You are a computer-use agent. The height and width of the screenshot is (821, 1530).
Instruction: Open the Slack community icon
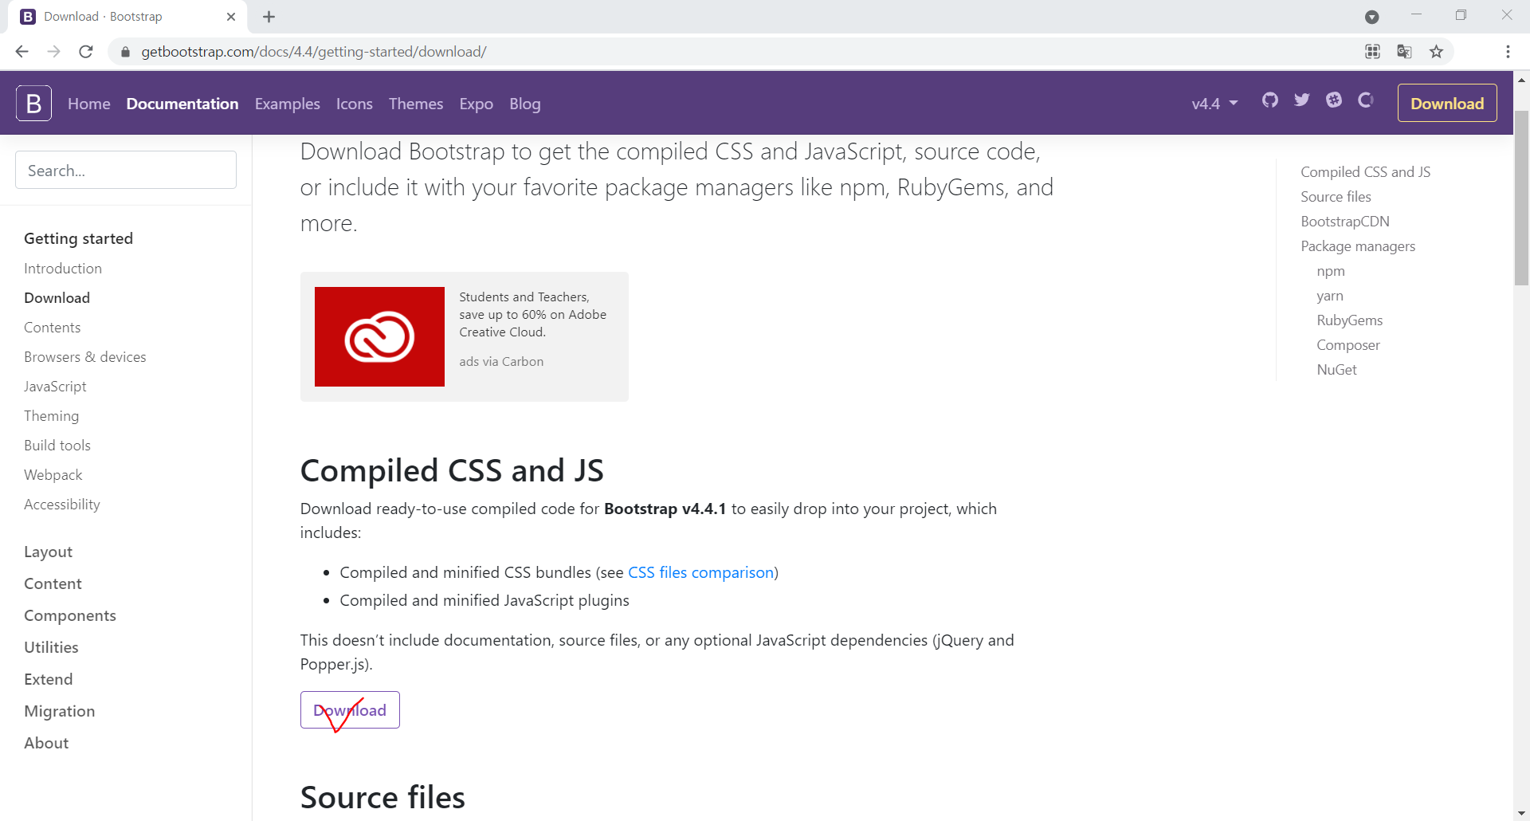1334,100
